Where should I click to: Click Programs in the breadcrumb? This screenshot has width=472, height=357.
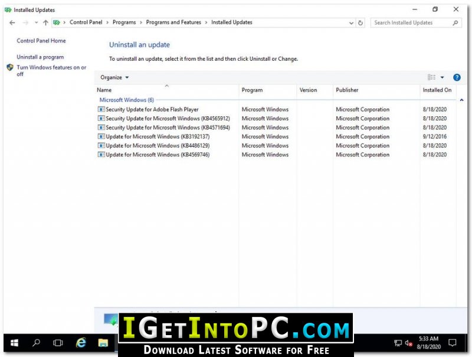(x=124, y=22)
